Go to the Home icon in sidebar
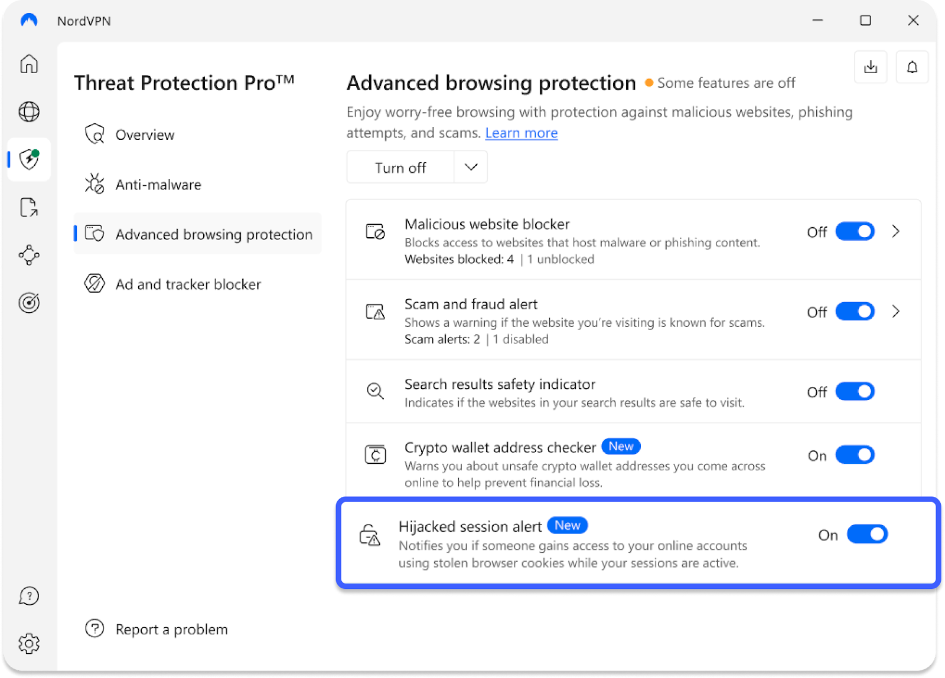This screenshot has width=945, height=678. click(x=29, y=64)
